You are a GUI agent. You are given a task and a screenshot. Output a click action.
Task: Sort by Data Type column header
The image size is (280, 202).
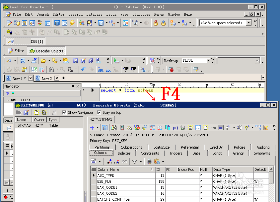point(233,169)
